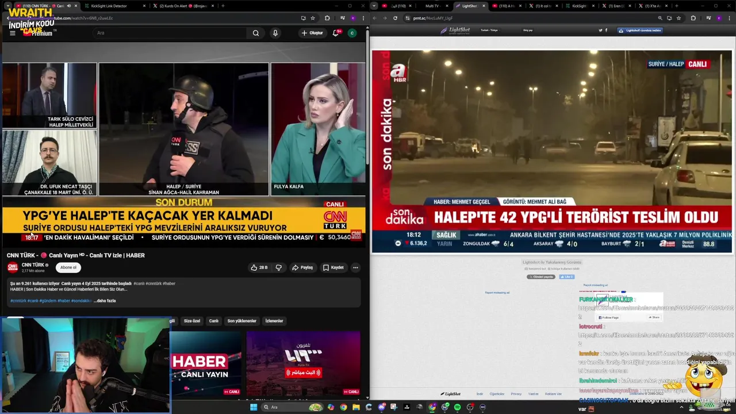Click the A Haber screenshot image
The width and height of the screenshot is (736, 414).
(x=552, y=152)
